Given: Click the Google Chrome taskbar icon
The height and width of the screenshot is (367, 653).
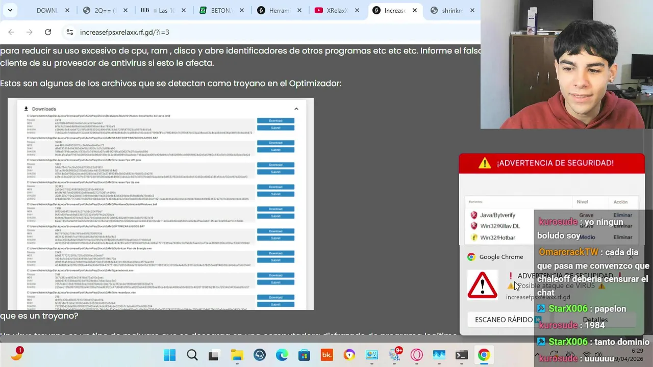Looking at the screenshot, I should [484, 355].
